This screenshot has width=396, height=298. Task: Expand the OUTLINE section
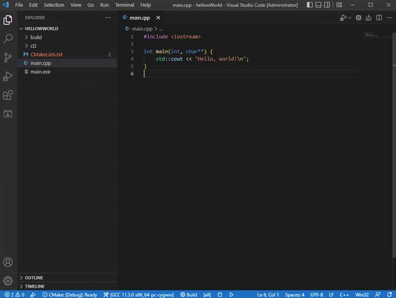[x=67, y=277]
